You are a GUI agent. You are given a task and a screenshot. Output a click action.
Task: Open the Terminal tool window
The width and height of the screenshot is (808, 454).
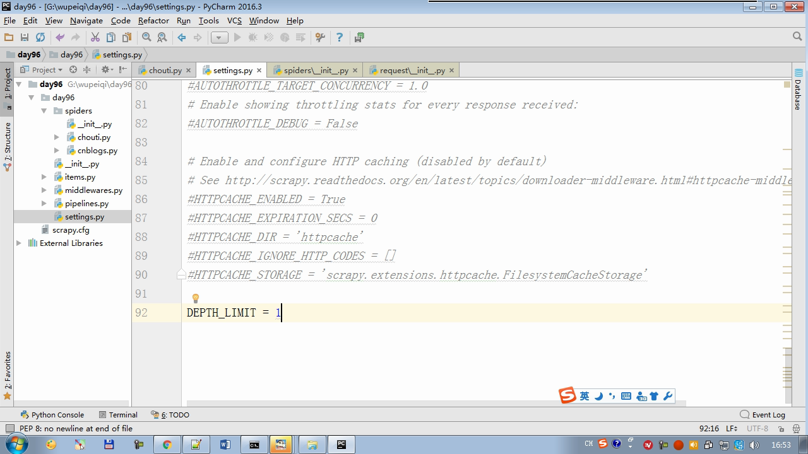[x=118, y=414]
